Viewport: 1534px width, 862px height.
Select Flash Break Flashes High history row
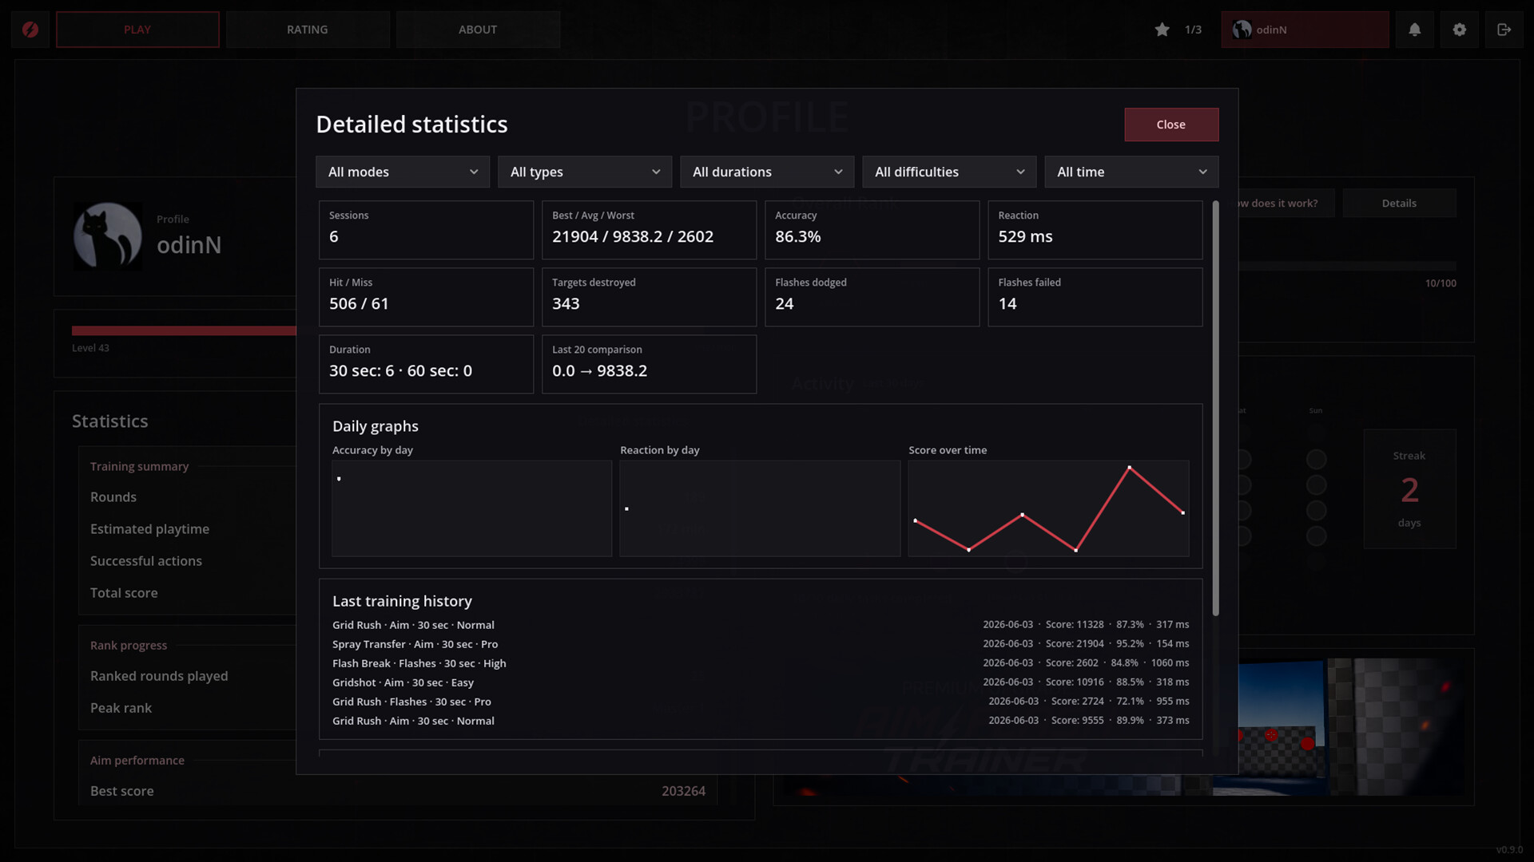point(761,663)
